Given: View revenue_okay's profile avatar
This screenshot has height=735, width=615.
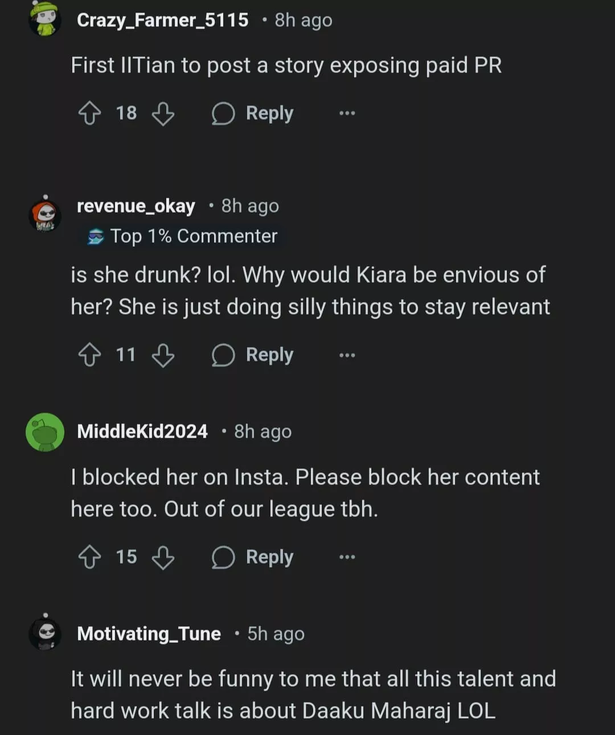Looking at the screenshot, I should pyautogui.click(x=45, y=215).
